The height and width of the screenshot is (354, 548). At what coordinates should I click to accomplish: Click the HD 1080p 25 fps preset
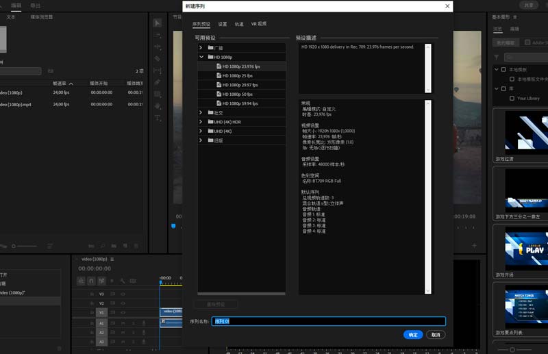(x=237, y=75)
